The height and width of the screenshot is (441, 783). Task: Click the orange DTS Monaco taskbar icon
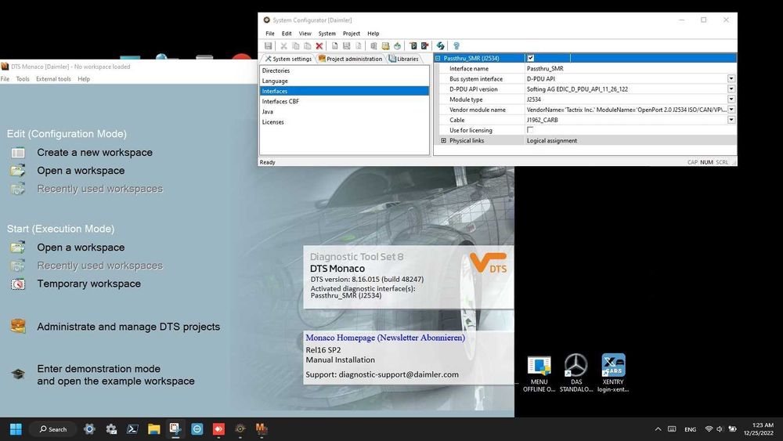pos(262,429)
